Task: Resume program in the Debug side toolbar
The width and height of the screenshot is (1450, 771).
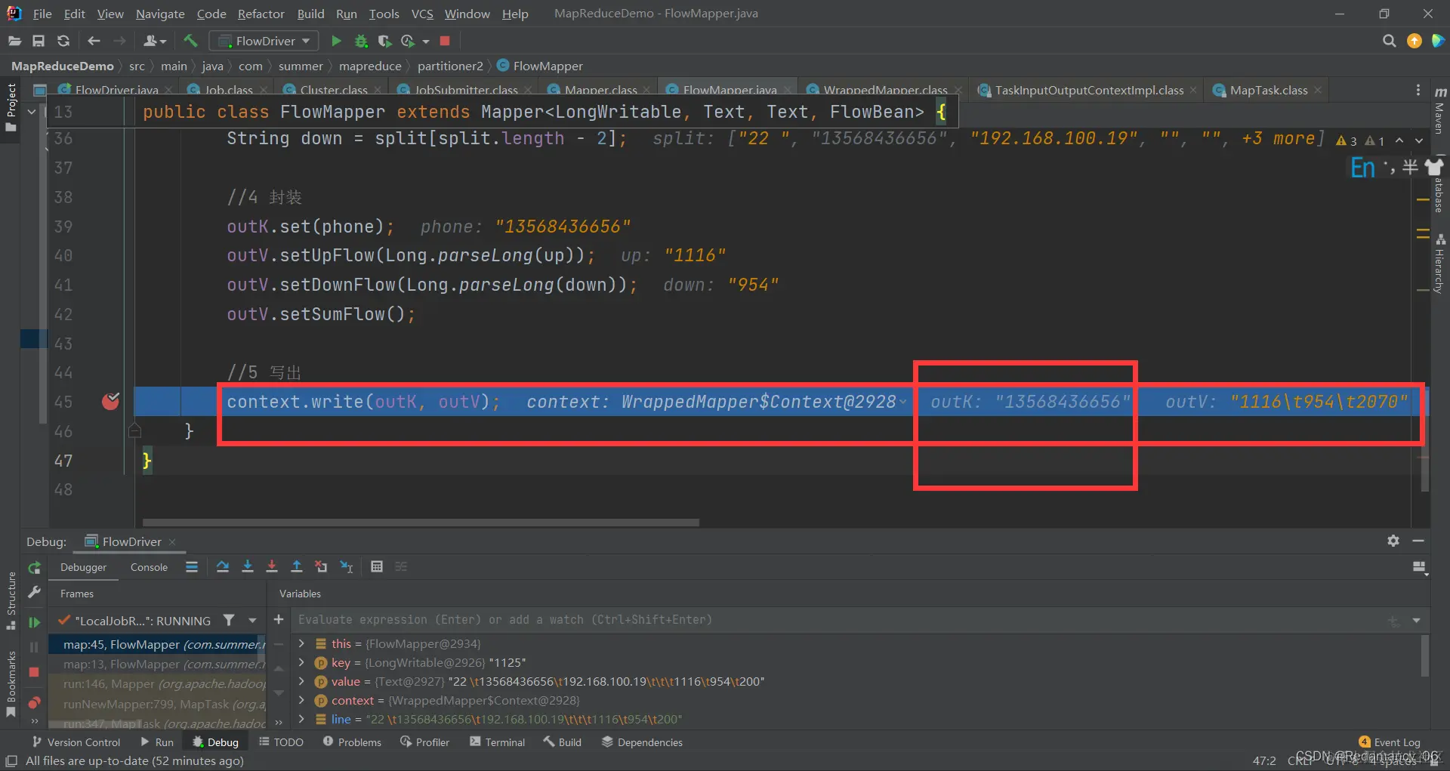Action: click(34, 622)
